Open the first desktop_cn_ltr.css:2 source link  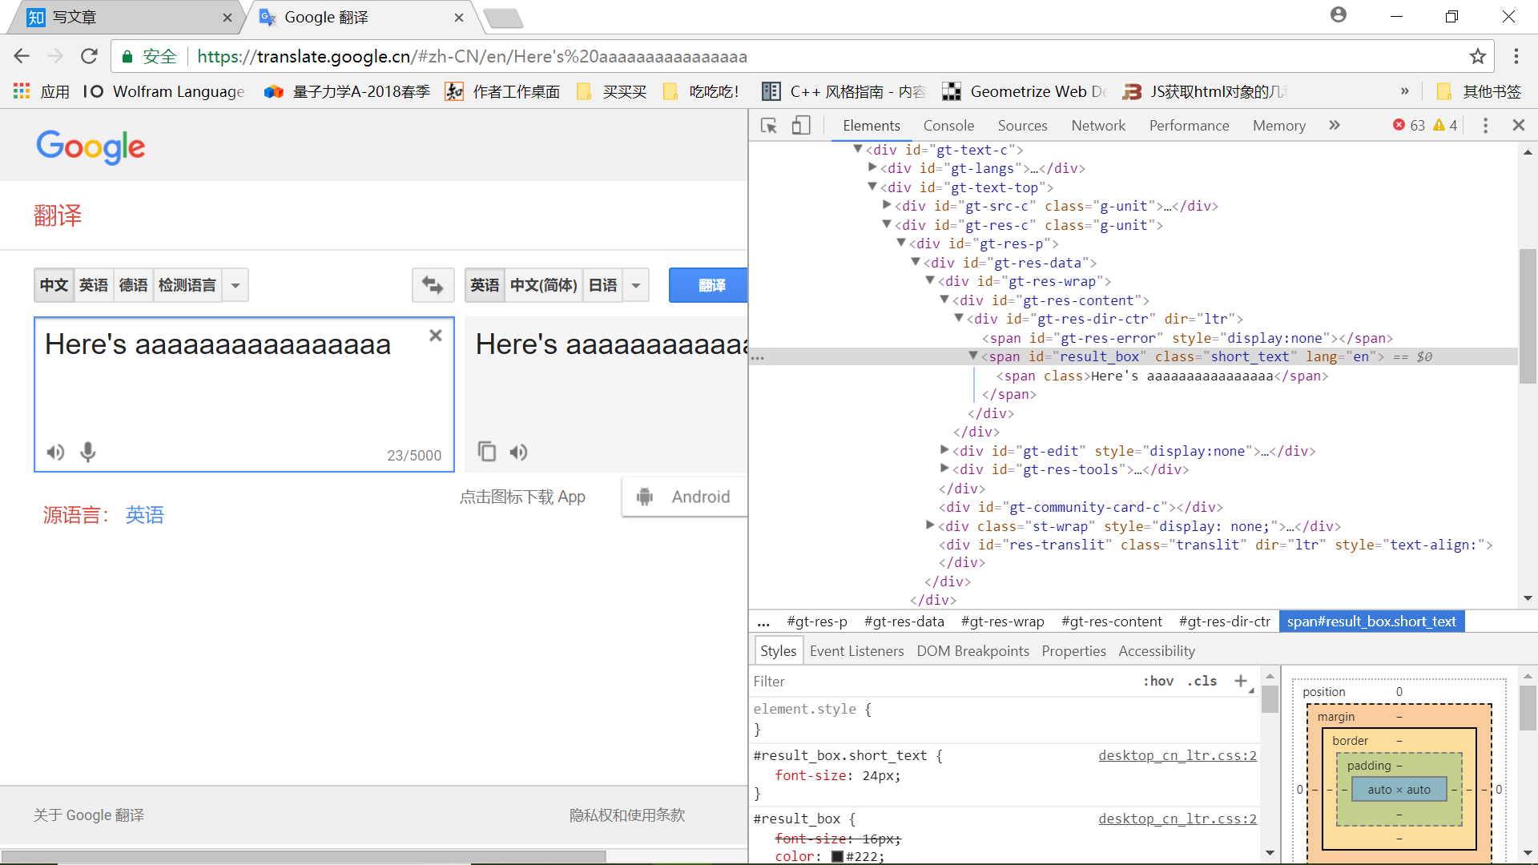[1177, 755]
